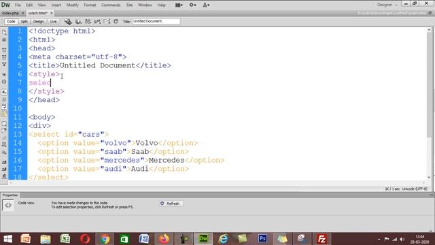435x245 pixels.
Task: Open the Site management dropdown icon
Action: click(x=206, y=5)
